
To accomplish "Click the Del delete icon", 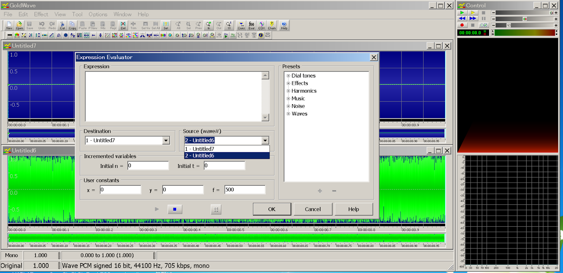I will point(123,25).
